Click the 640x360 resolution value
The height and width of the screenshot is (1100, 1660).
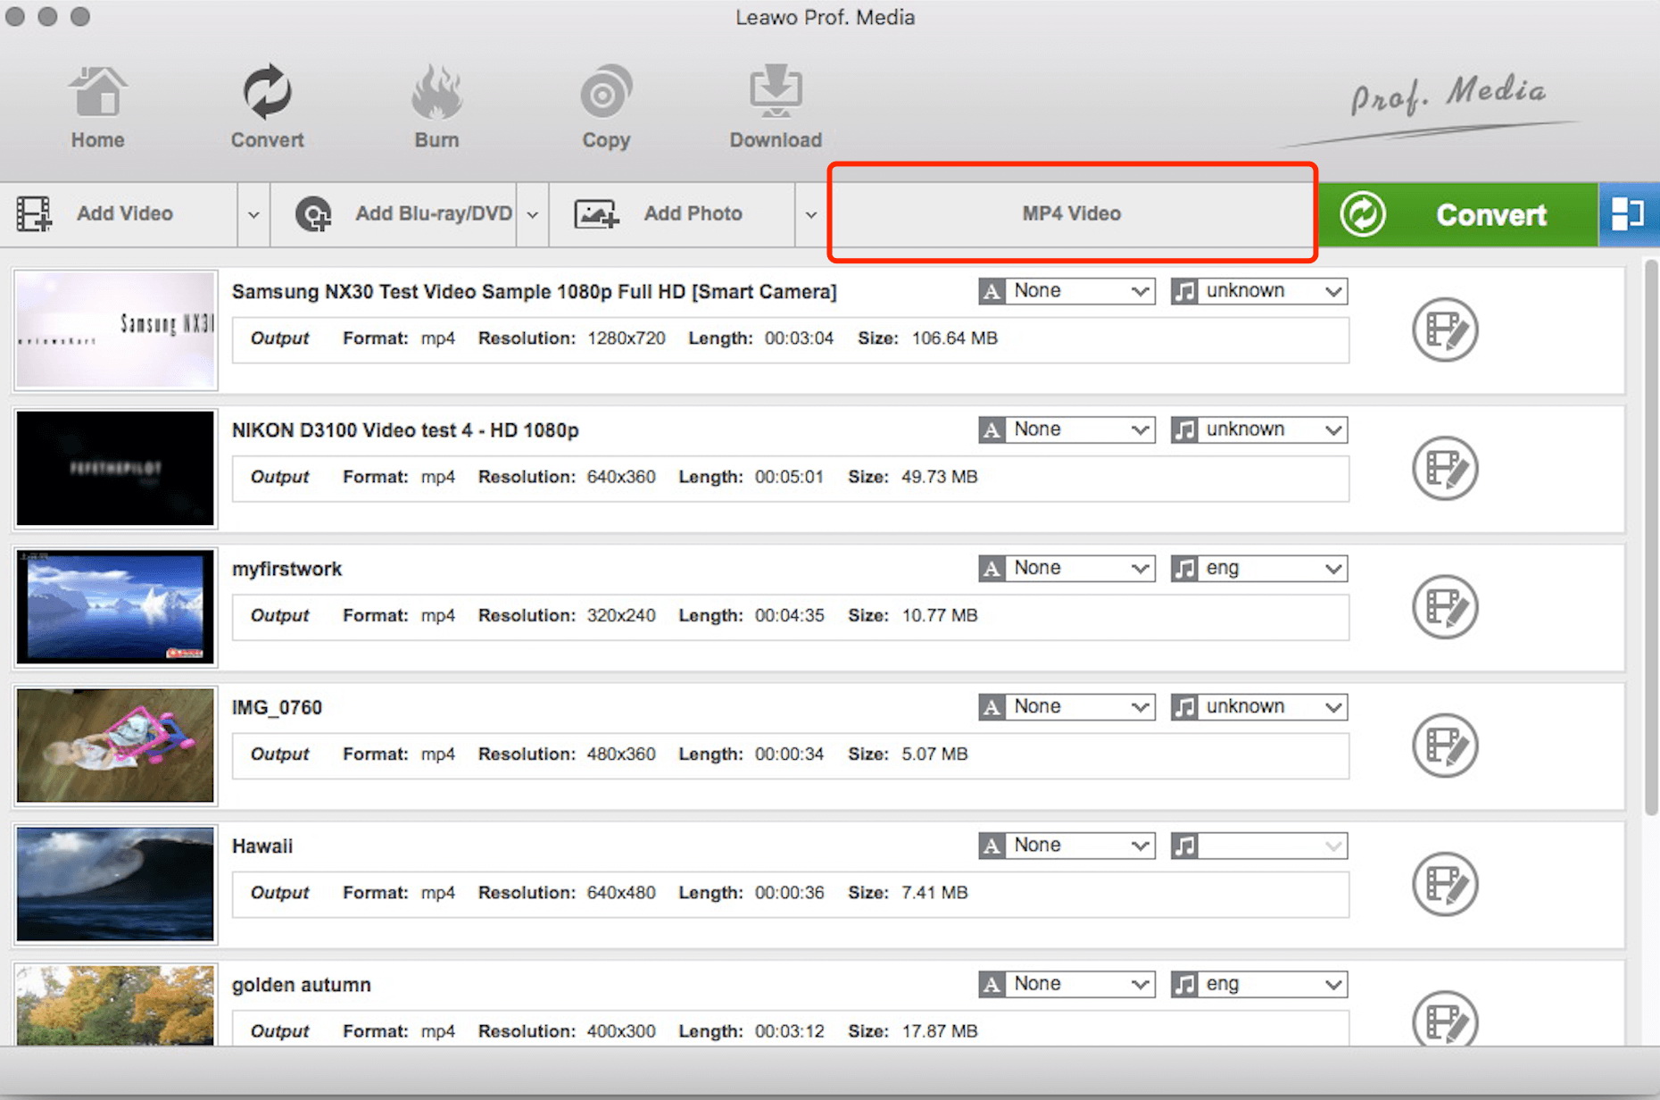[x=621, y=477]
